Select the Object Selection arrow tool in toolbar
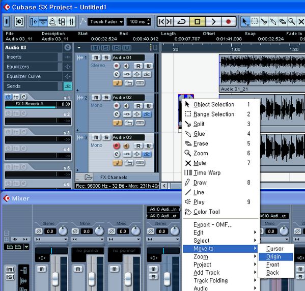305x291 pixels. click(245, 21)
